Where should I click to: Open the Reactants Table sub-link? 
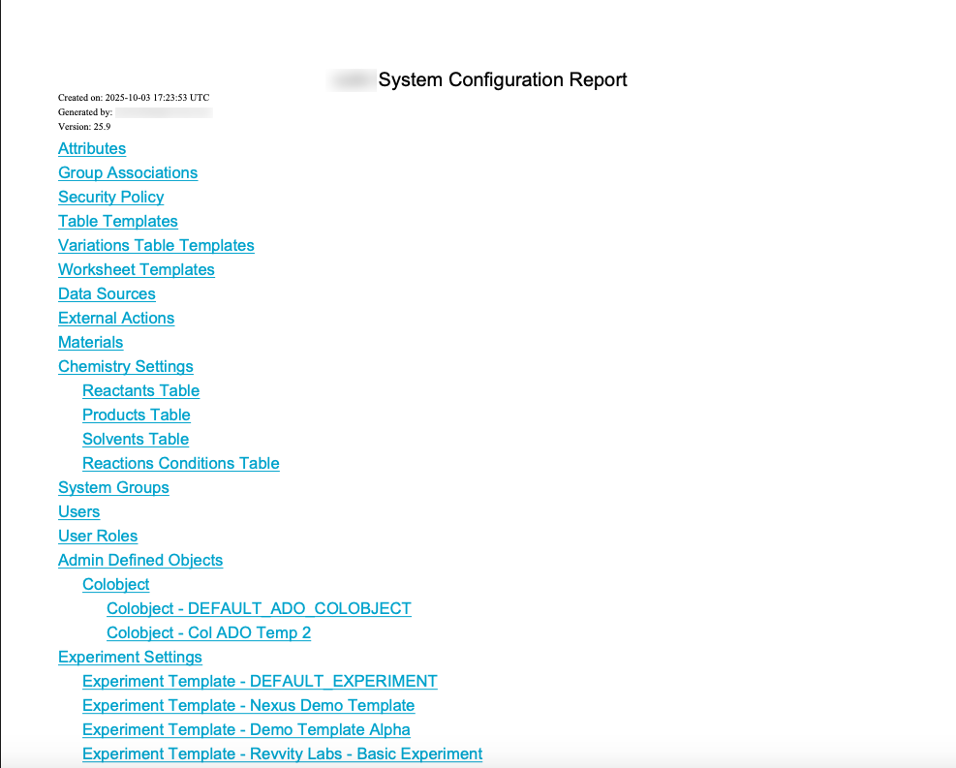[x=140, y=390]
